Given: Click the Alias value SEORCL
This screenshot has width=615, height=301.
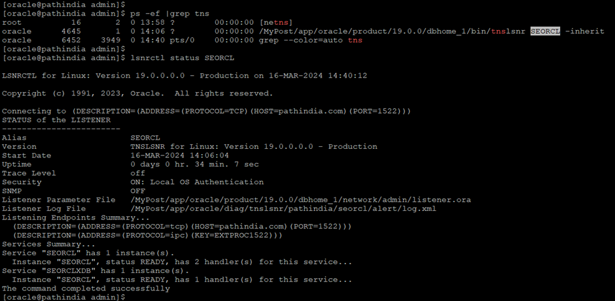Looking at the screenshot, I should pyautogui.click(x=145, y=138).
